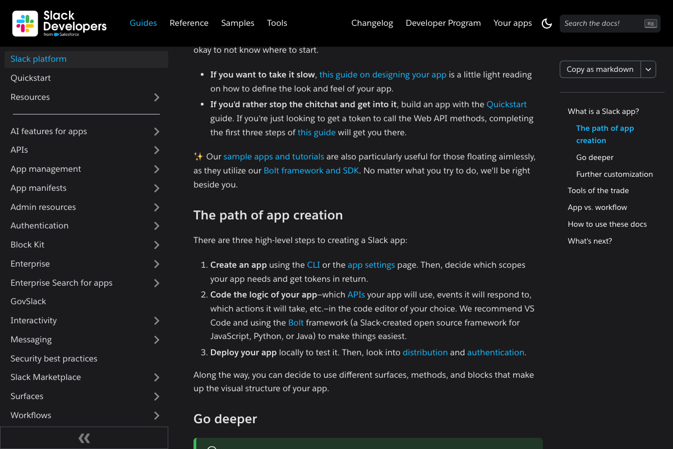
Task: Expand Authentication sidebar chevron
Action: point(156,226)
